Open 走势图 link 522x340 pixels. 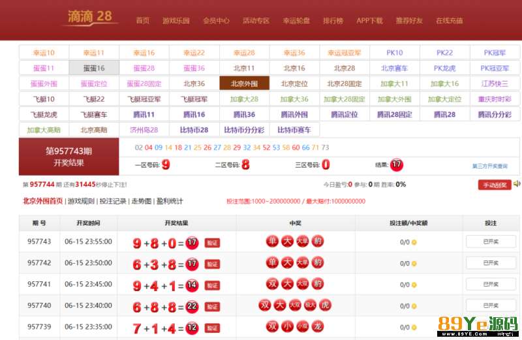pyautogui.click(x=142, y=201)
